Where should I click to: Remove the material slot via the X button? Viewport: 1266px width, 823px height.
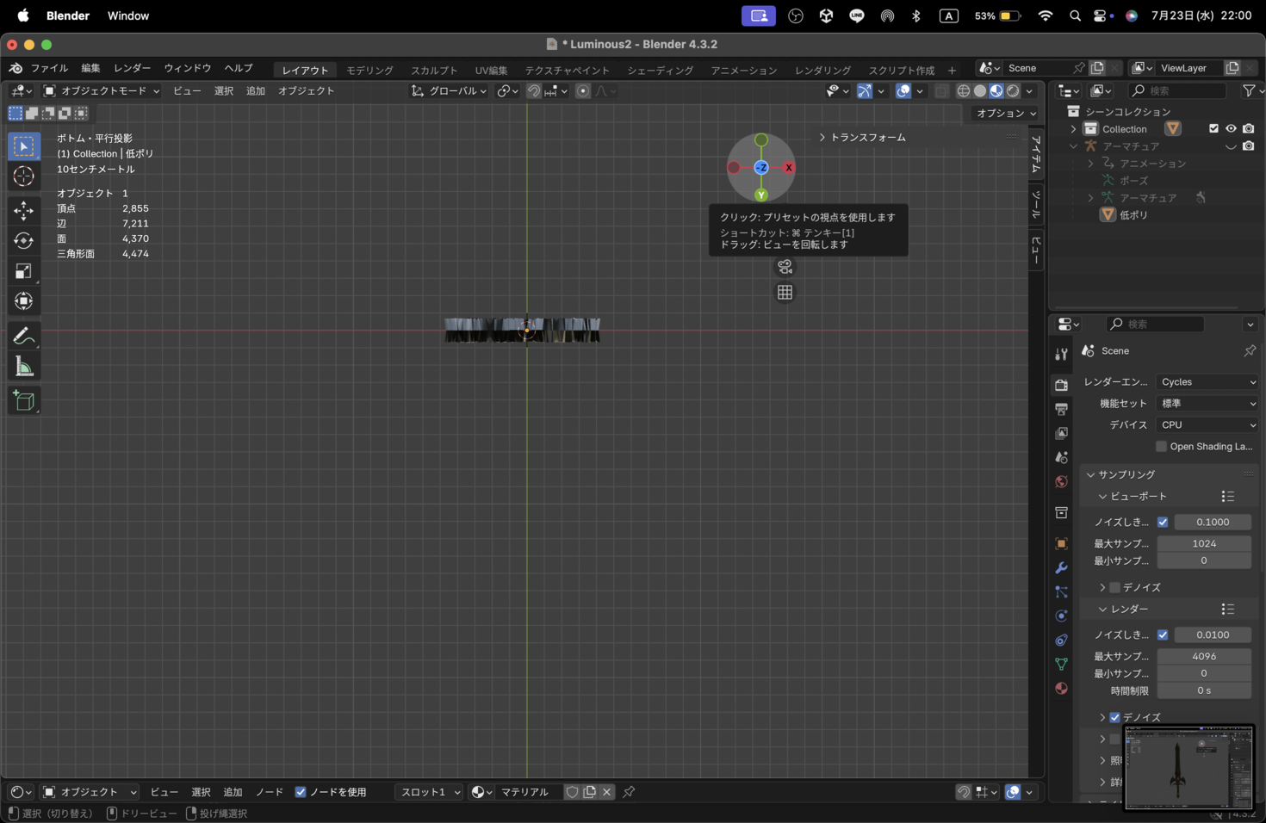pyautogui.click(x=607, y=792)
